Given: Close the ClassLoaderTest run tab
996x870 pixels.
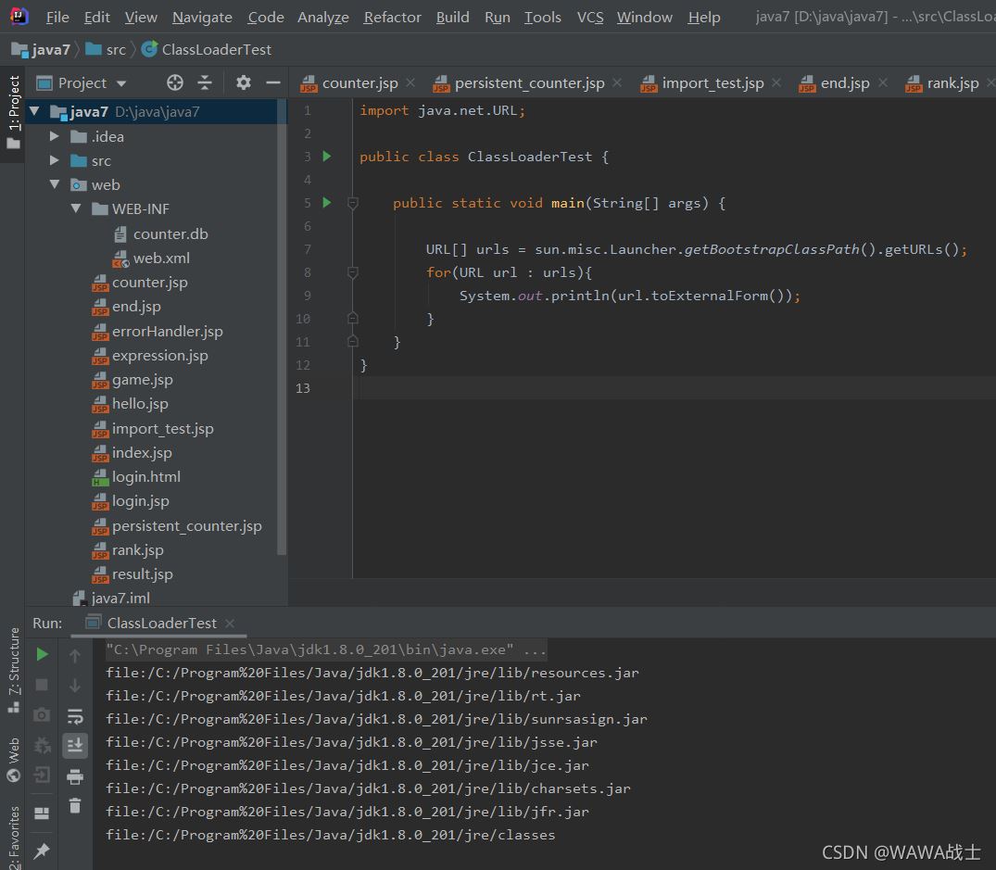Looking at the screenshot, I should tap(230, 624).
